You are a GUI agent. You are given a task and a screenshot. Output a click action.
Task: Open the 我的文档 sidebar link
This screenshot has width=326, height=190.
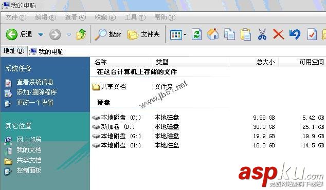click(x=29, y=150)
